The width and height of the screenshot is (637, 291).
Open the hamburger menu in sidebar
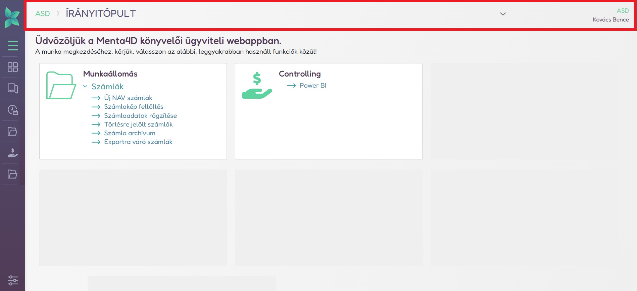[12, 45]
